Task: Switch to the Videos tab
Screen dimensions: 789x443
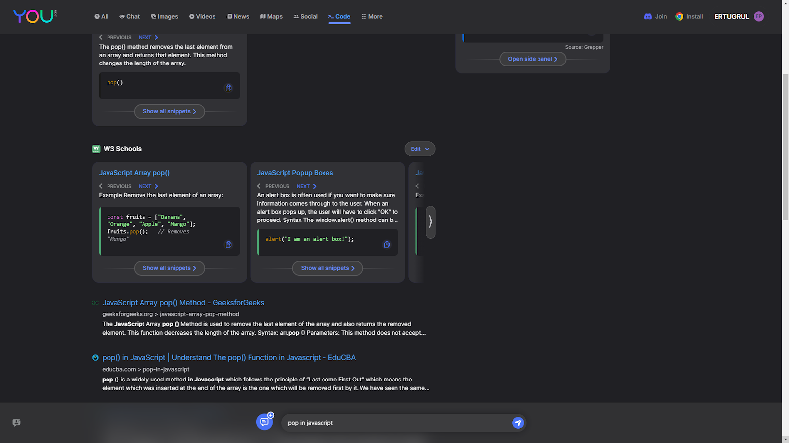Action: (x=202, y=16)
